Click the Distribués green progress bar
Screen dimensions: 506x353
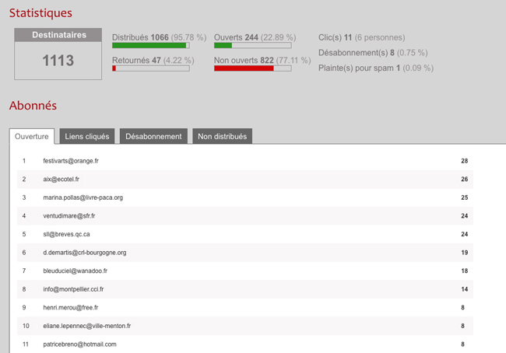point(151,45)
